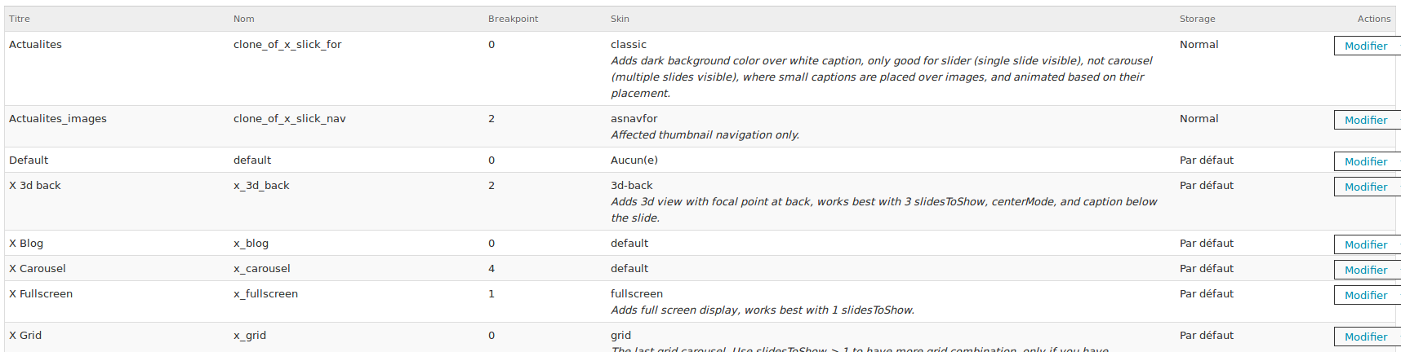Click the 3d-back skin name

[x=632, y=185]
